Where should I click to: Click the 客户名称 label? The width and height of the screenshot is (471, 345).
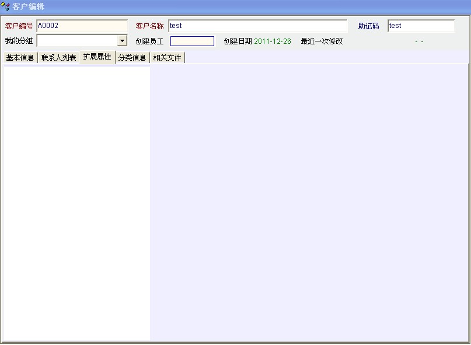149,26
